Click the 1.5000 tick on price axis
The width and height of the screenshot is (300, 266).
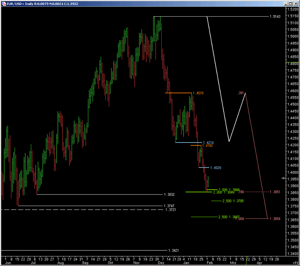[x=293, y=37]
